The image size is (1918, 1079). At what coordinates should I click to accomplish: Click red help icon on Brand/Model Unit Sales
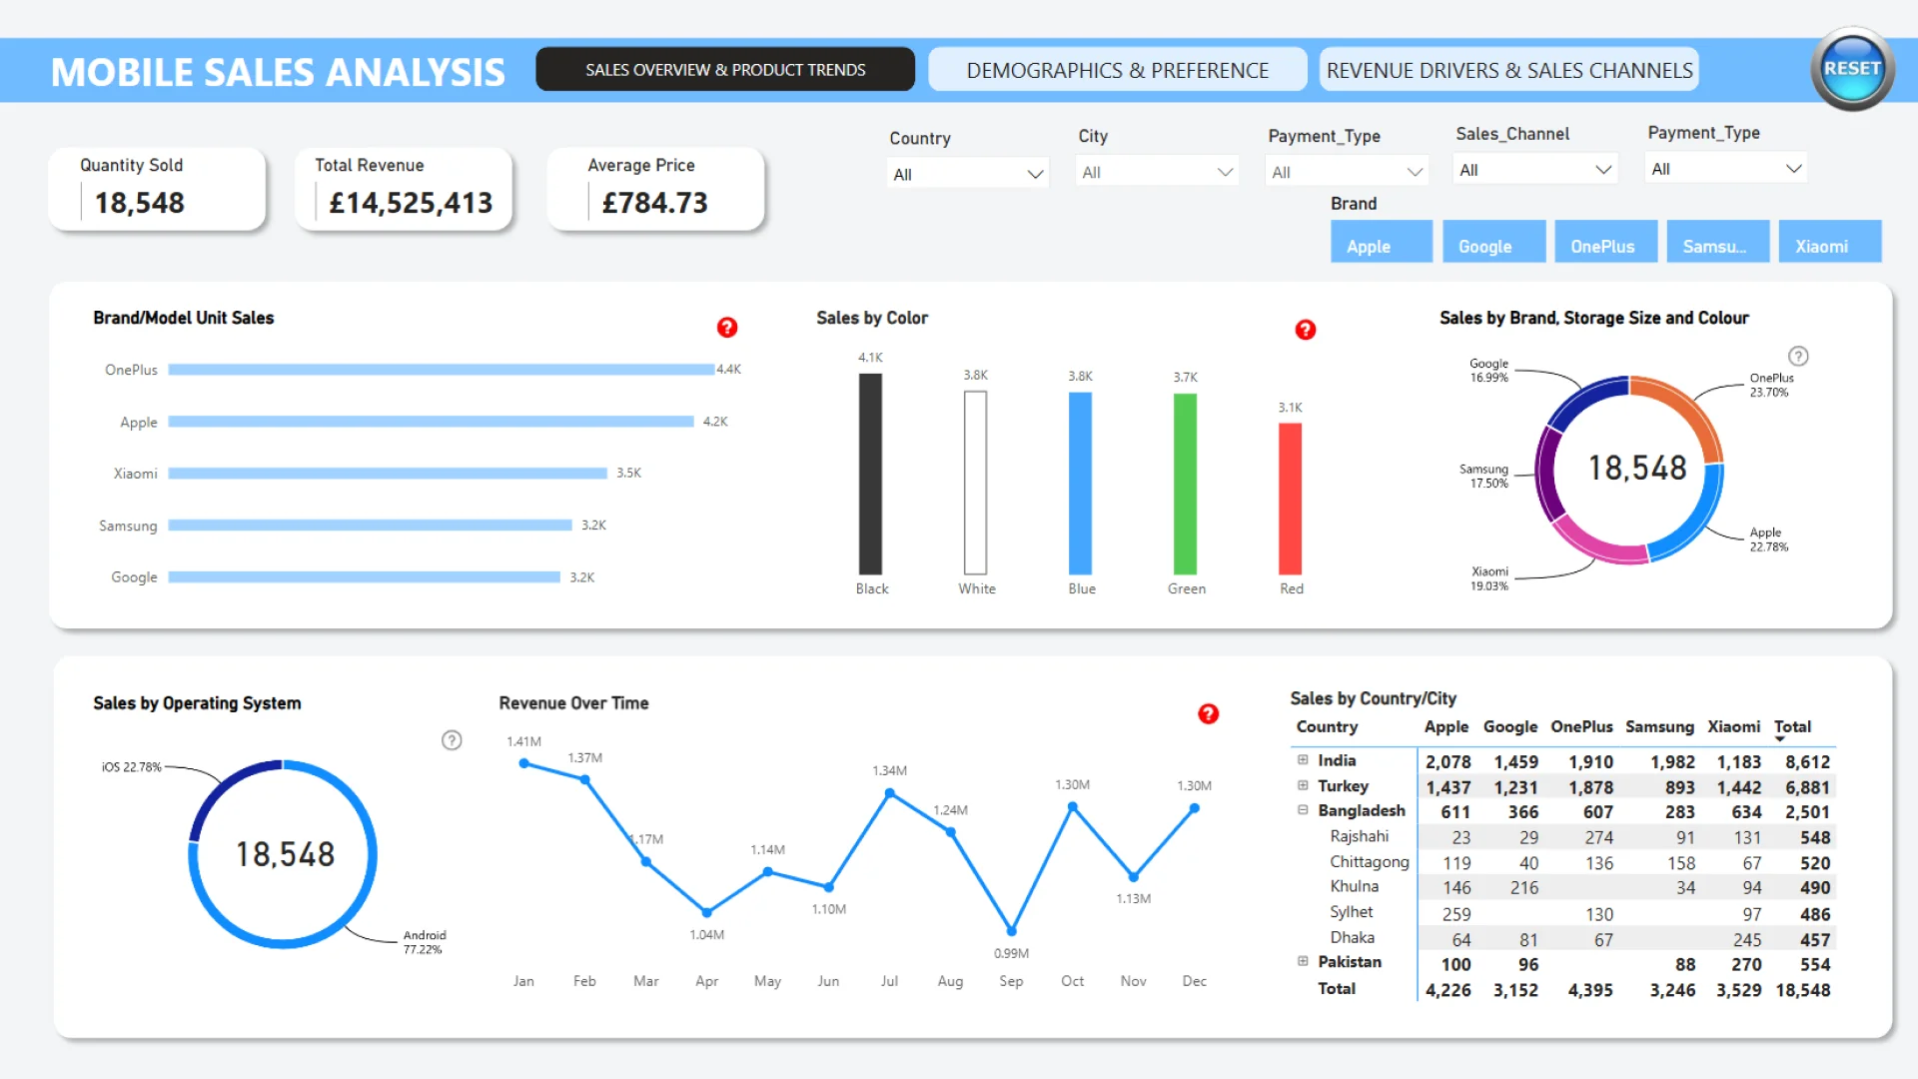click(727, 328)
